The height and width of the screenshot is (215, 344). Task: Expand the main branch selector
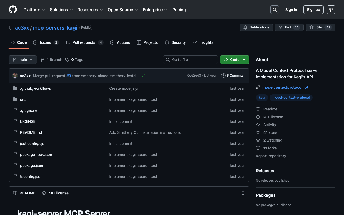[23, 60]
